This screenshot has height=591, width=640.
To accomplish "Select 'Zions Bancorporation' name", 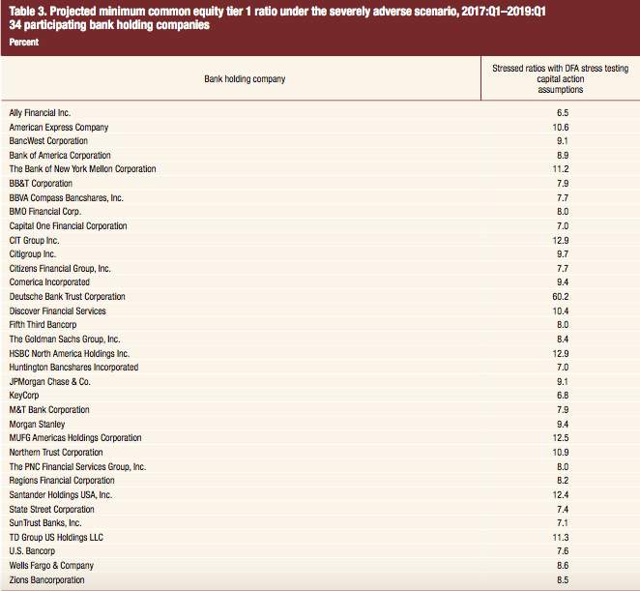I will tap(46, 580).
